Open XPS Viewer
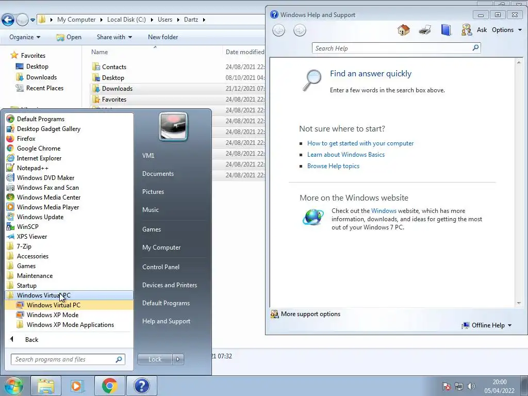This screenshot has width=528, height=396. [32, 236]
